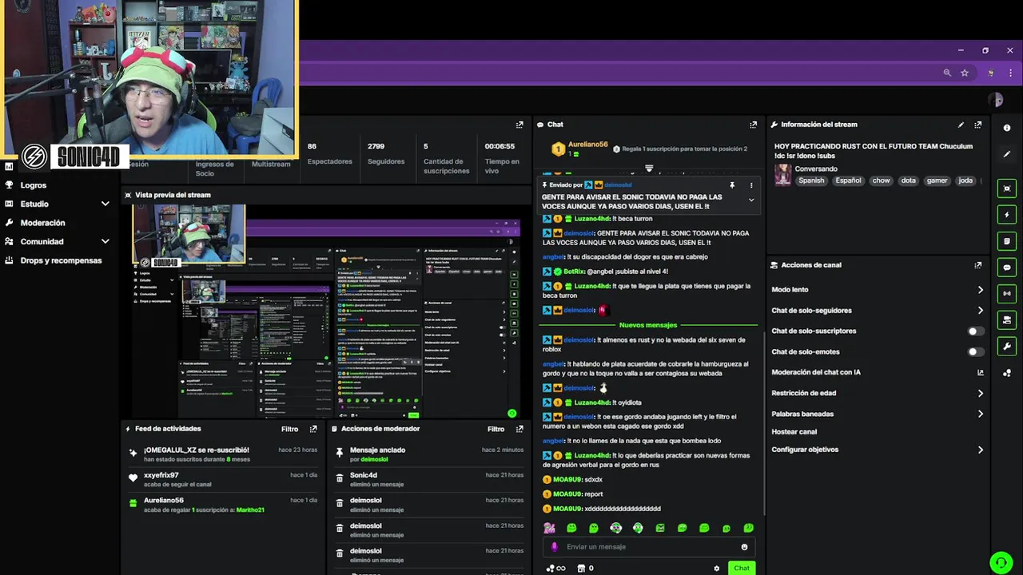Click the chow tag chip
The height and width of the screenshot is (575, 1023).
[881, 180]
